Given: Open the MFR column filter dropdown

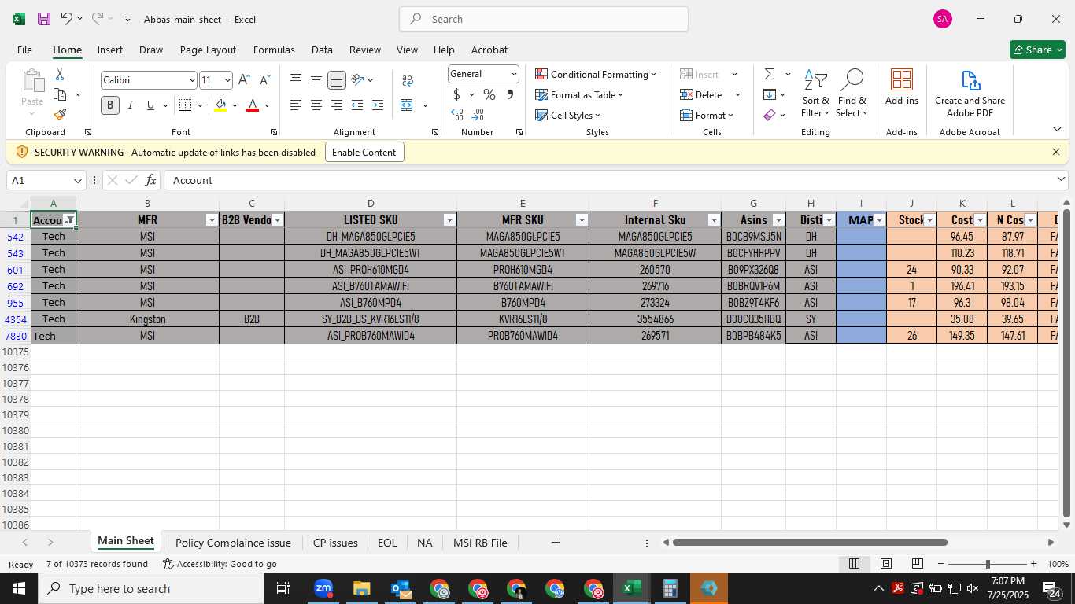Looking at the screenshot, I should (212, 220).
